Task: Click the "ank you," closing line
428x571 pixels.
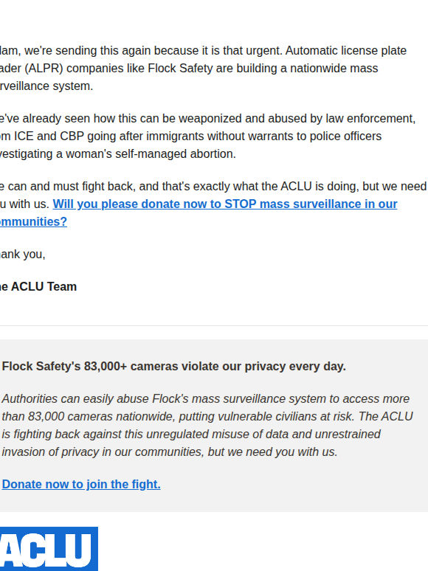Action: coord(23,255)
